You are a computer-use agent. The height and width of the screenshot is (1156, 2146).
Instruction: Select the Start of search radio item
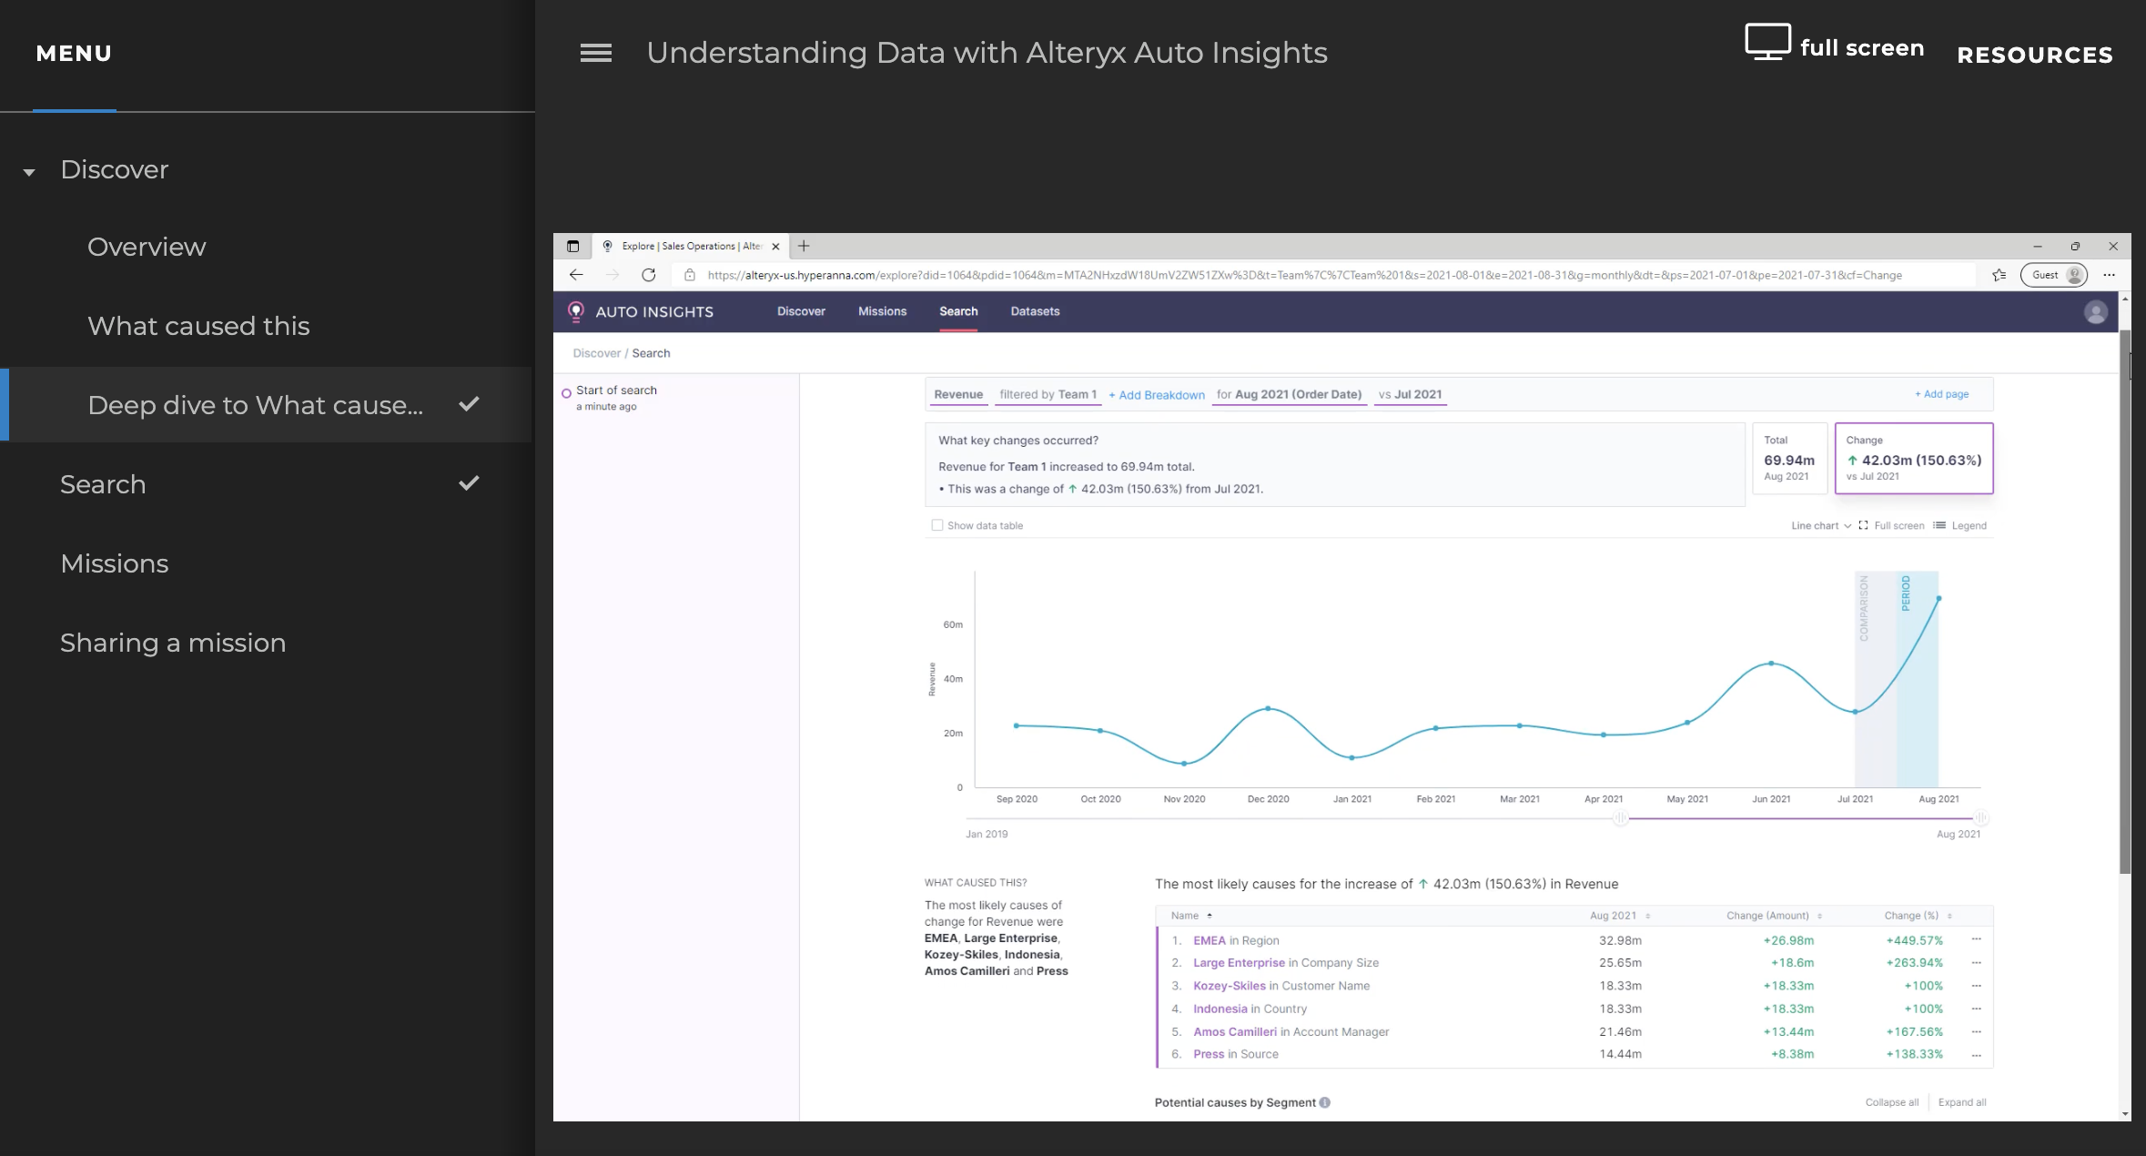(x=569, y=392)
